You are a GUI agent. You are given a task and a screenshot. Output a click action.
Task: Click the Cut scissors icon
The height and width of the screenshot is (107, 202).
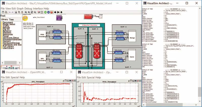coord(16,12)
